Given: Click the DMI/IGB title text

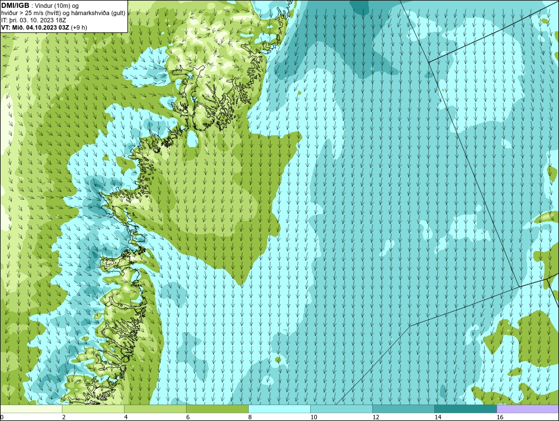Looking at the screenshot, I should [15, 6].
